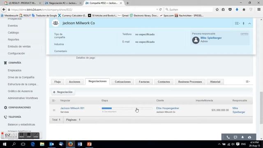Go back with the browser back arrow

click(4, 9)
